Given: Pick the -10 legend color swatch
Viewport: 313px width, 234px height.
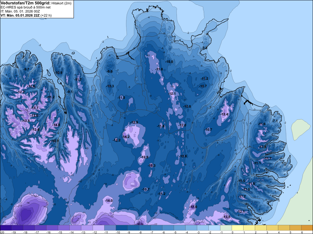Looking at the screenshot, I should tap(122, 228).
